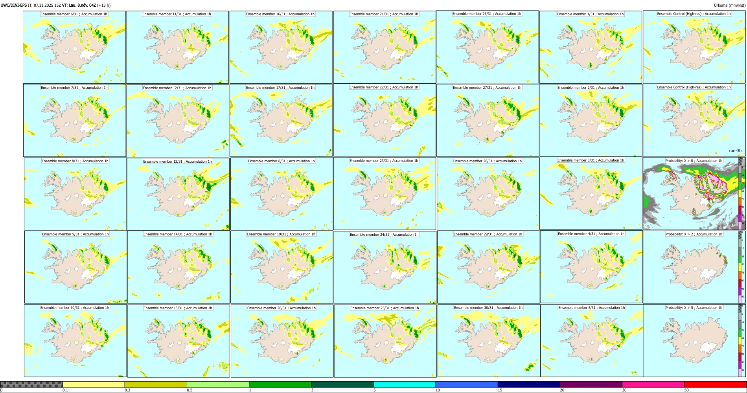Click the 'VT: Lau. 8.nóv. 04Z' valid-time text
Image resolution: width=747 pixels, height=393 pixels.
pos(79,5)
